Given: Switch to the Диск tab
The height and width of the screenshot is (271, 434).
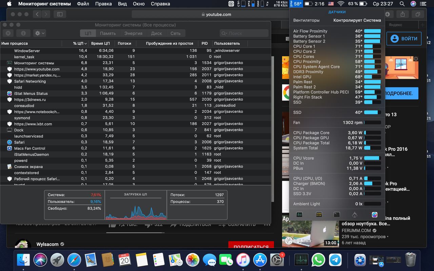Looking at the screenshot, I should [x=156, y=33].
